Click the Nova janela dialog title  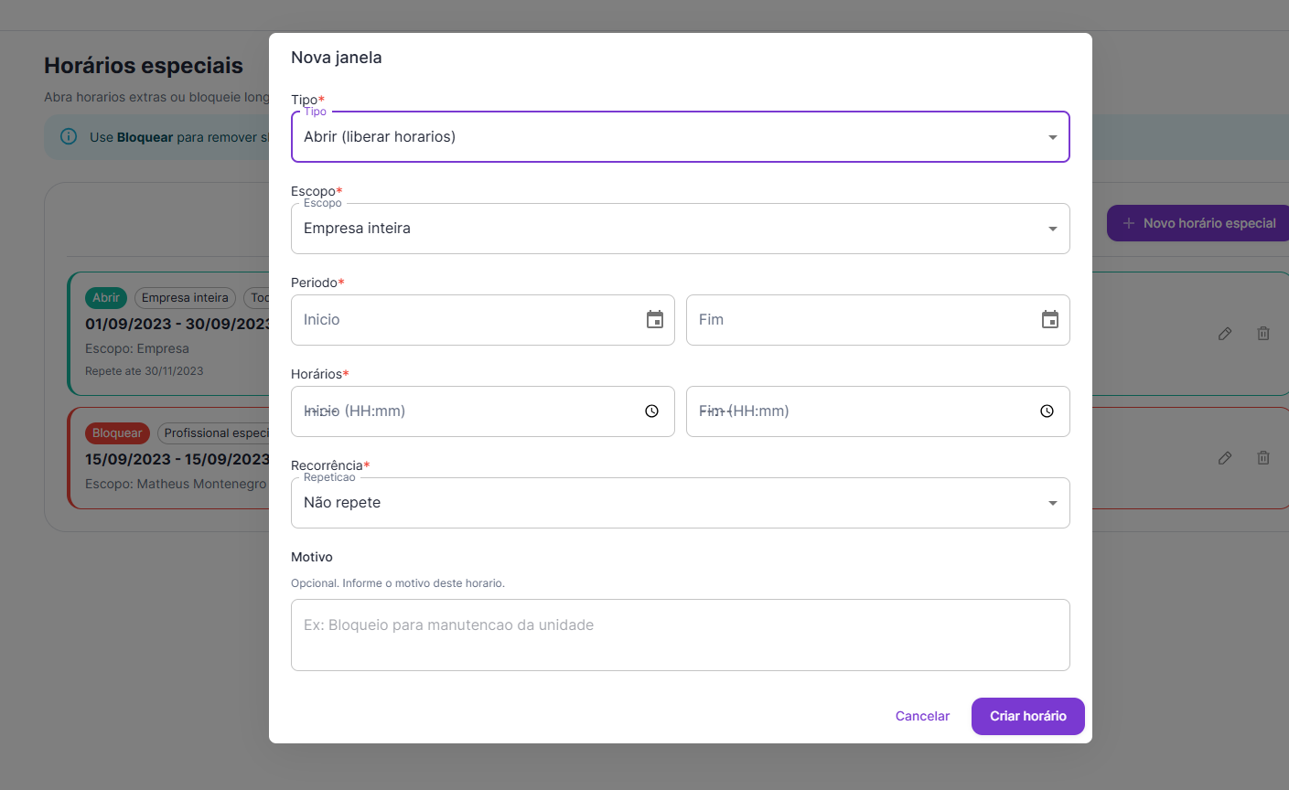337,58
